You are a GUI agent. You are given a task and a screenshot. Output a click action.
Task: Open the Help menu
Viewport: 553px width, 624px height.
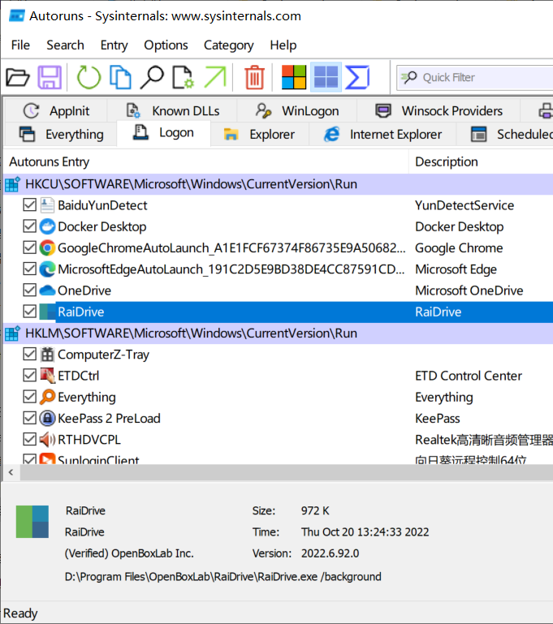[x=283, y=45]
